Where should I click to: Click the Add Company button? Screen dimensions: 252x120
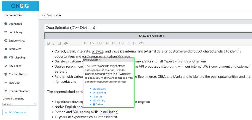tap(15, 112)
